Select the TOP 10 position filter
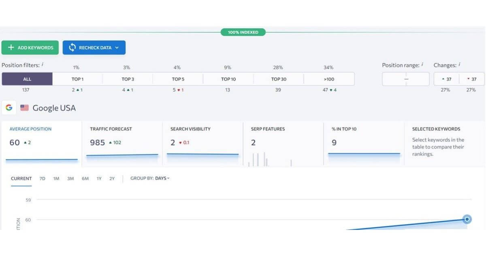486x255 pixels. 228,79
